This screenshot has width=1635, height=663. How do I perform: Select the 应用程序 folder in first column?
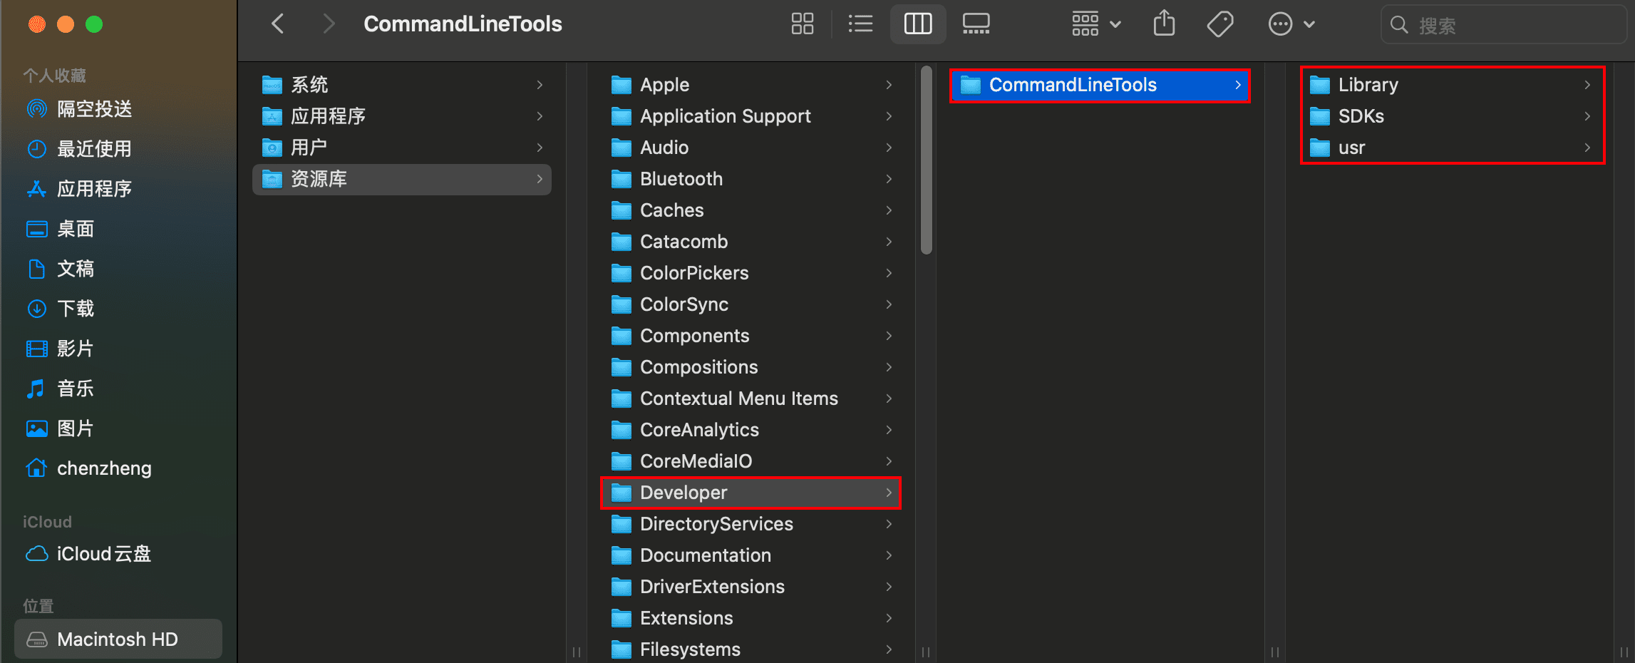point(402,116)
